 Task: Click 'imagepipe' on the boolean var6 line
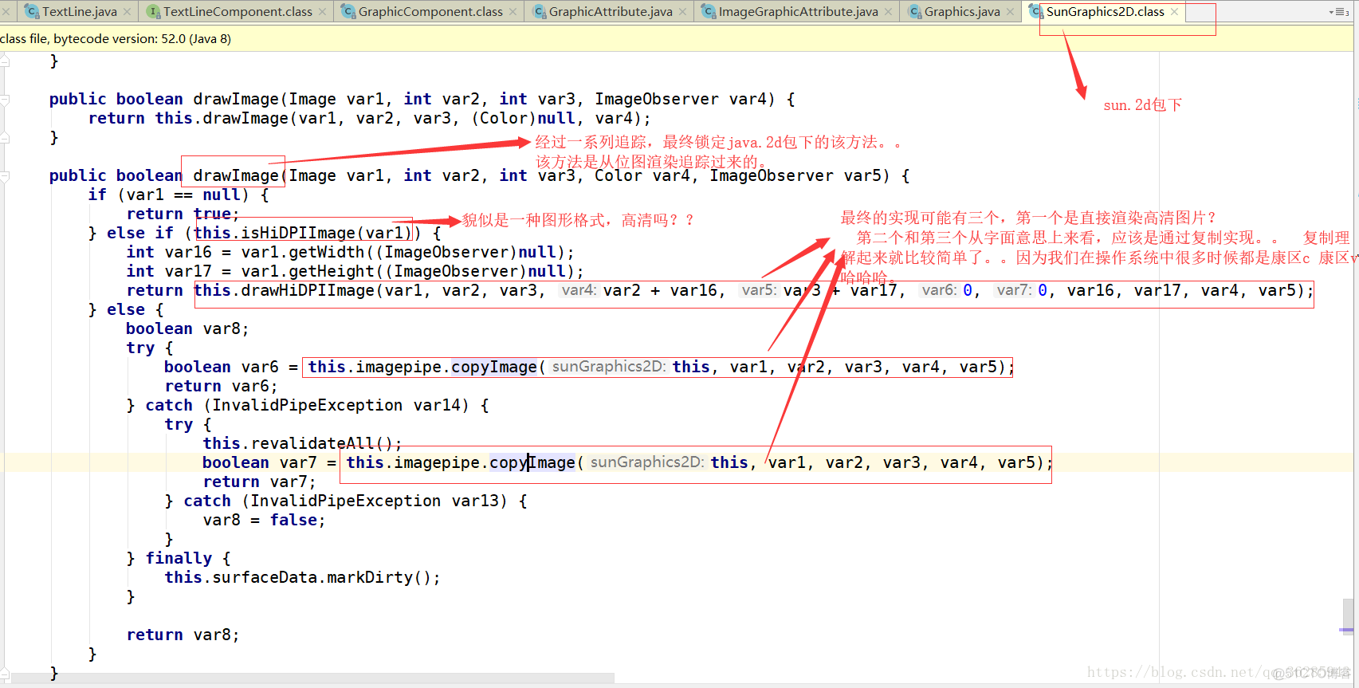(x=399, y=367)
